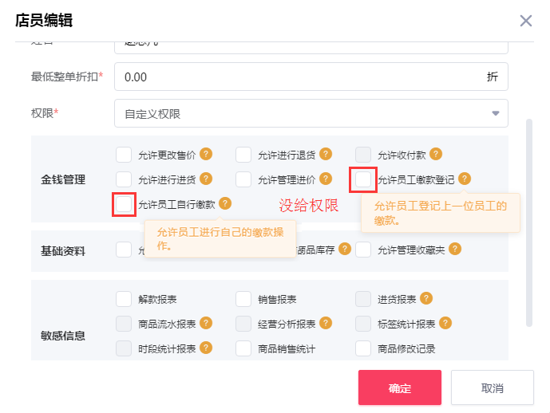The width and height of the screenshot is (550, 413).
Task: Click help icon next to 允许员工自行缴款
Action: (x=225, y=203)
